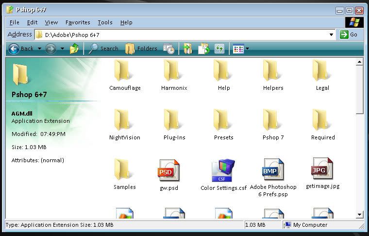Select the Helpers folder
This screenshot has height=236, width=369.
273,76
